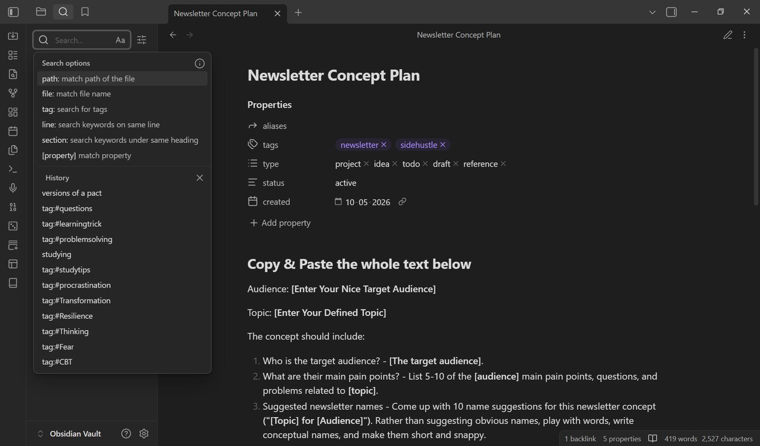The height and width of the screenshot is (446, 760).
Task: Close the Newsletter Concept Plan tab
Action: click(278, 13)
